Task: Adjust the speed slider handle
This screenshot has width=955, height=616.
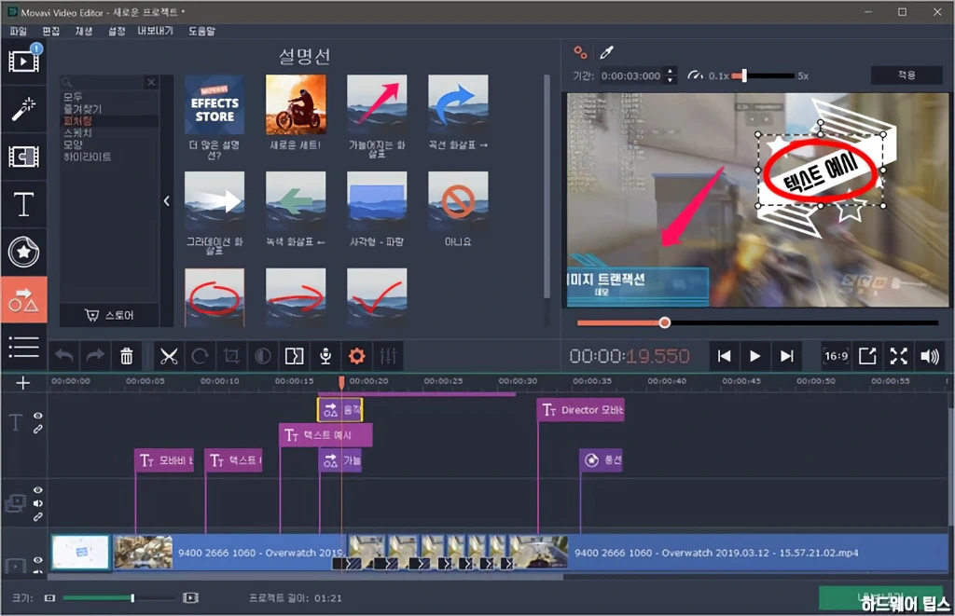Action: pos(743,76)
